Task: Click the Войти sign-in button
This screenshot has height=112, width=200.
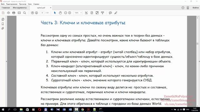Action: pos(196,7)
